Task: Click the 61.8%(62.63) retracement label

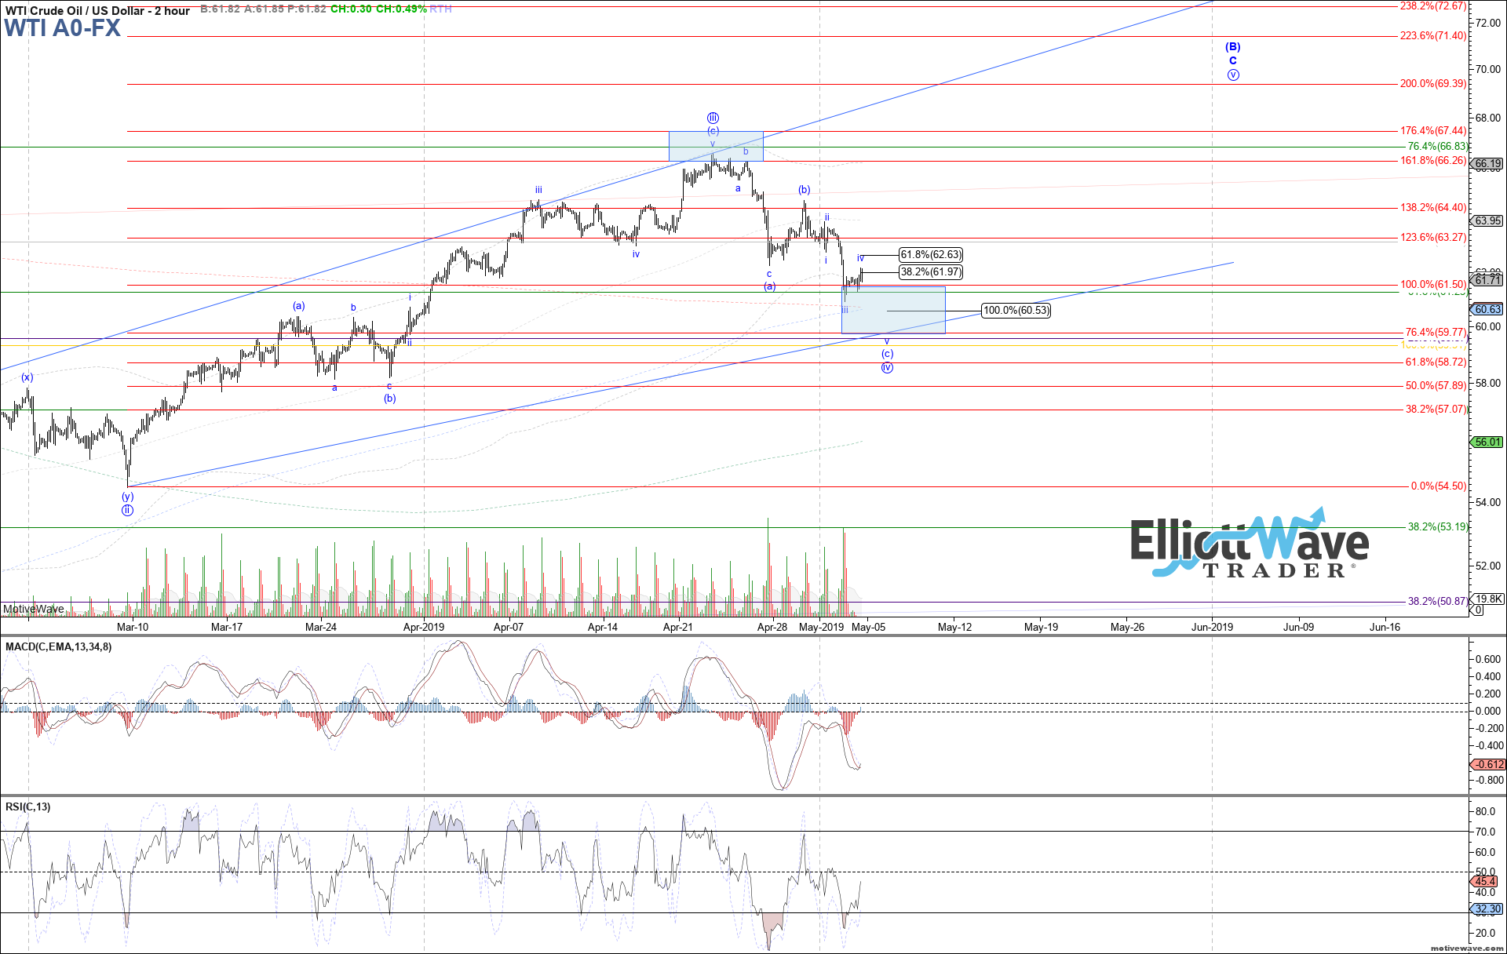Action: click(x=930, y=254)
